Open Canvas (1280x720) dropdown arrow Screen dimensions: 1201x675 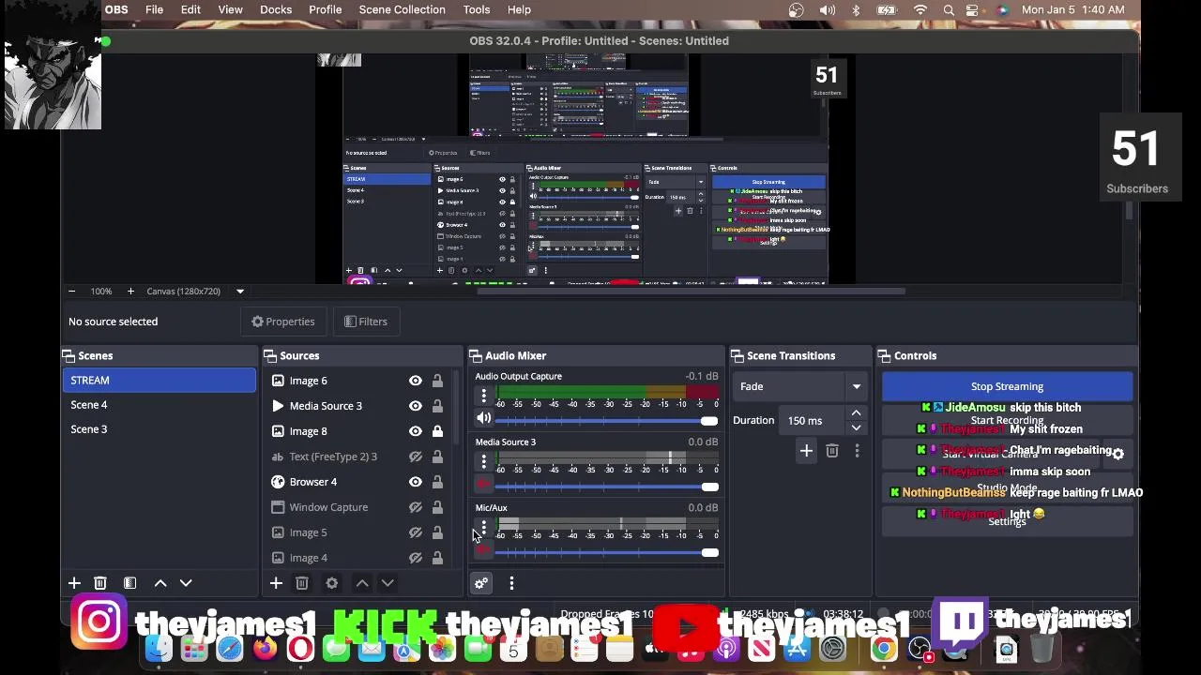(240, 291)
